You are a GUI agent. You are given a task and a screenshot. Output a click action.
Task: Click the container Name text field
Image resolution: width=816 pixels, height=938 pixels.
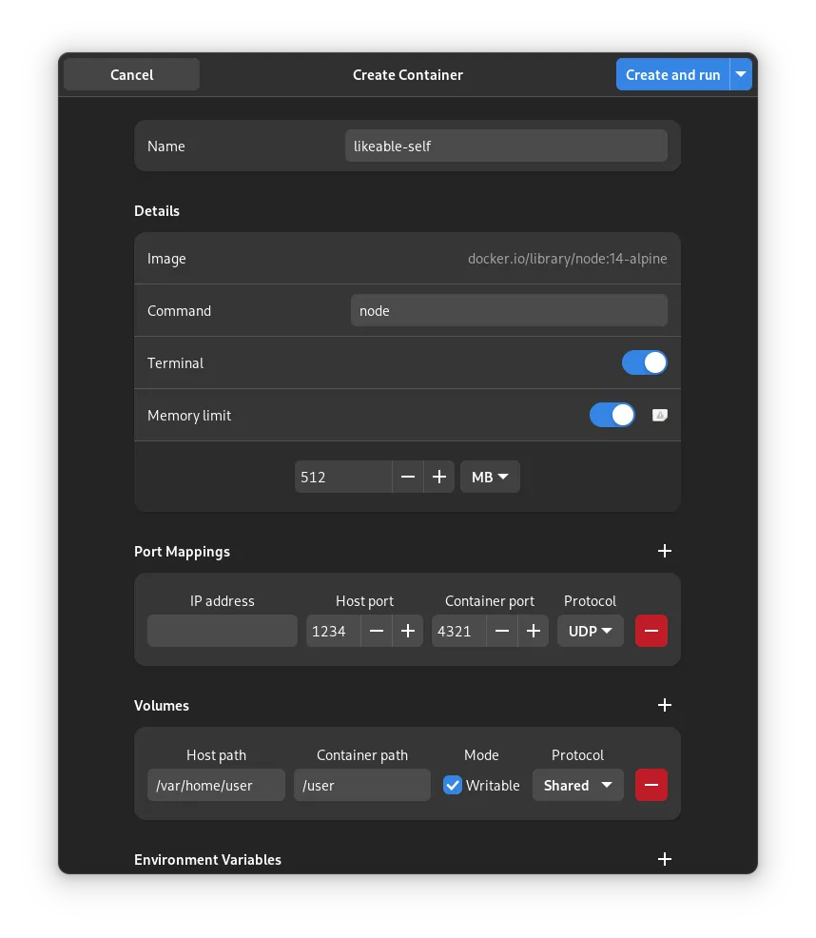506,146
